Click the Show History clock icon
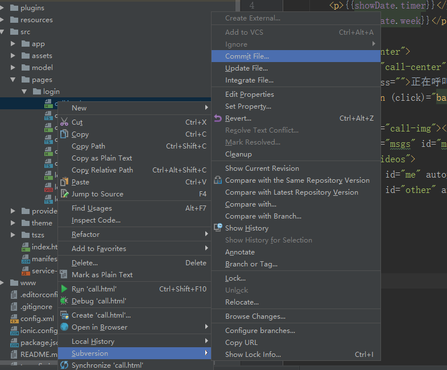 click(x=218, y=228)
